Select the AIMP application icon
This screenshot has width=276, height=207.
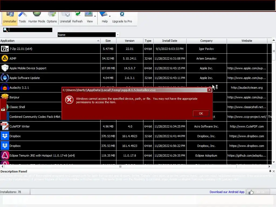(x=5, y=58)
